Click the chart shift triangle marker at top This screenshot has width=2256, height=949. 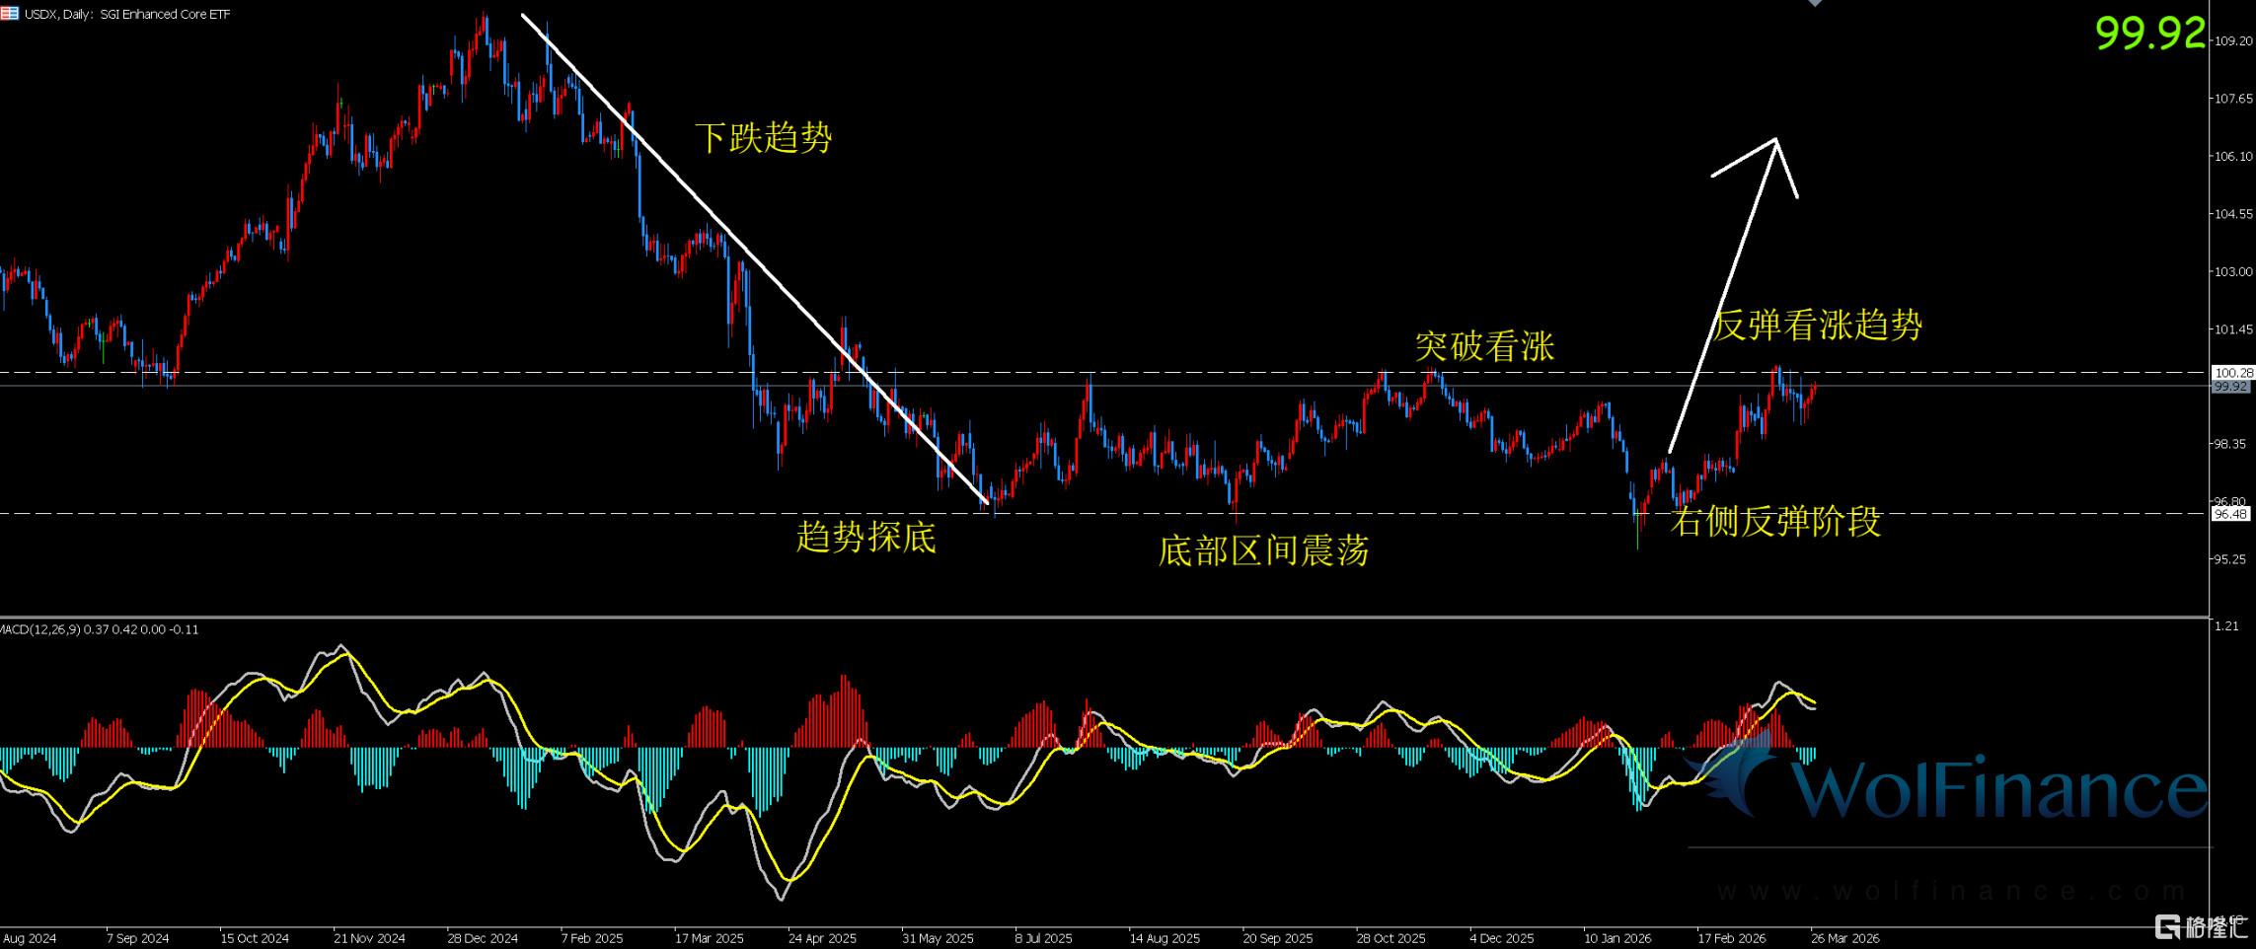point(1815,3)
